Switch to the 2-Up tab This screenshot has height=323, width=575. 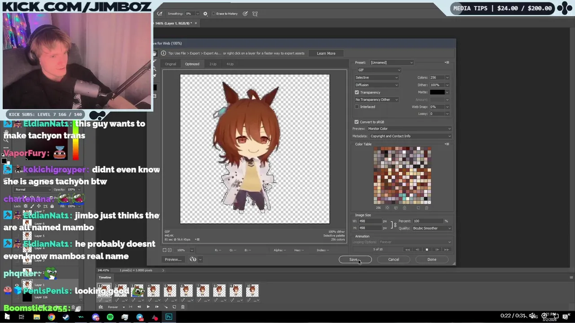213,64
